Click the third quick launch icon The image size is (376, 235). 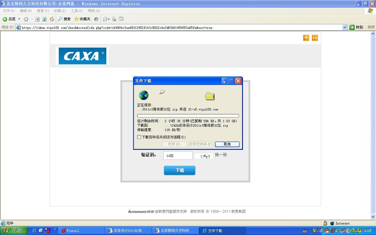[x=48, y=231]
